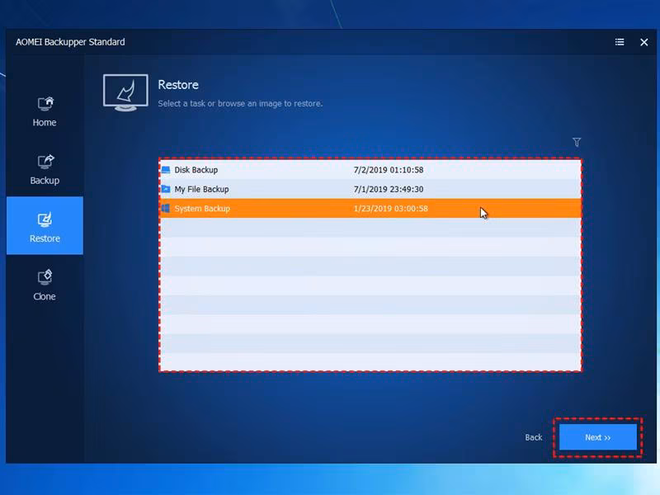Click the 7/2/2019 01:10:58 timestamp
The image size is (660, 495).
click(x=389, y=170)
